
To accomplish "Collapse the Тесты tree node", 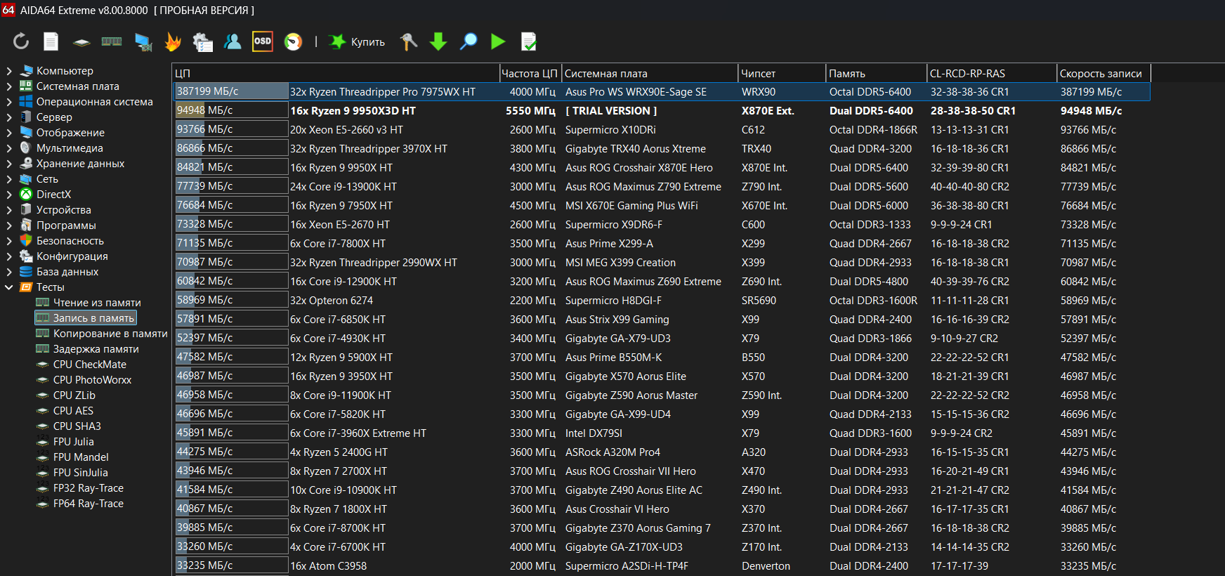I will tap(9, 287).
